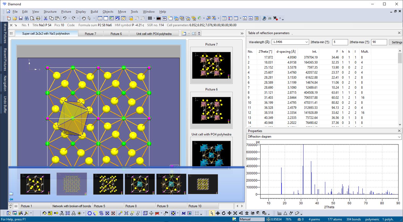Expand the Redo dropdown arrow
403x222 pixels.
point(78,18)
